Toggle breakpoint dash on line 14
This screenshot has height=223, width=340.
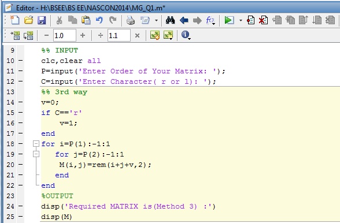21,102
